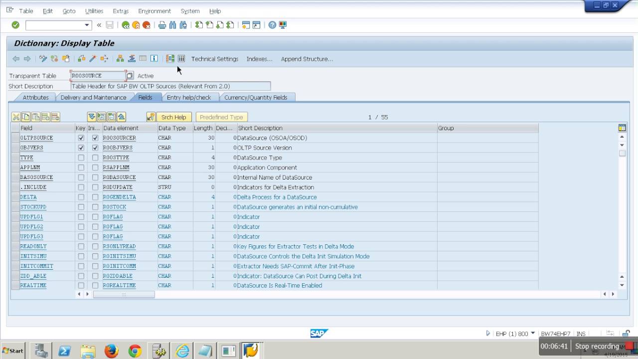Toggle the Initial Values checkbox for REALTIME
The image size is (638, 359).
95,286
